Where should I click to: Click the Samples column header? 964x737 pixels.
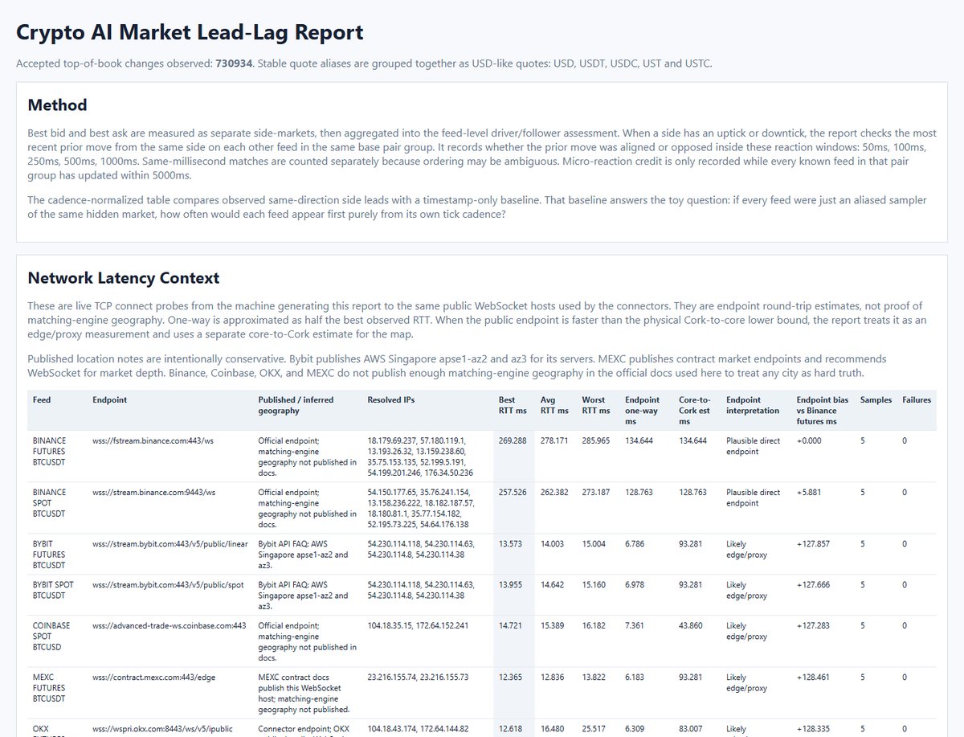876,399
